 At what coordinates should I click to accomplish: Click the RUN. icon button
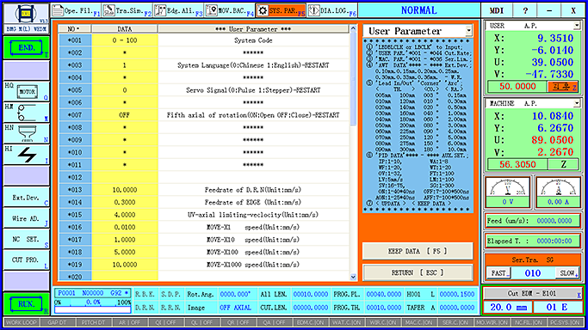coord(26,304)
